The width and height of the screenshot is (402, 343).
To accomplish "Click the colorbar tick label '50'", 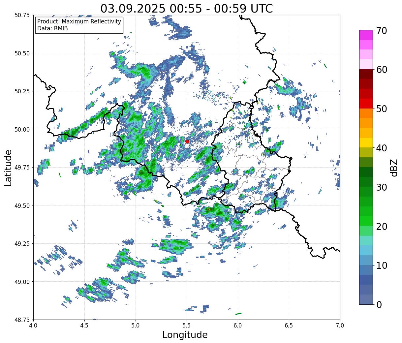I will point(382,109).
